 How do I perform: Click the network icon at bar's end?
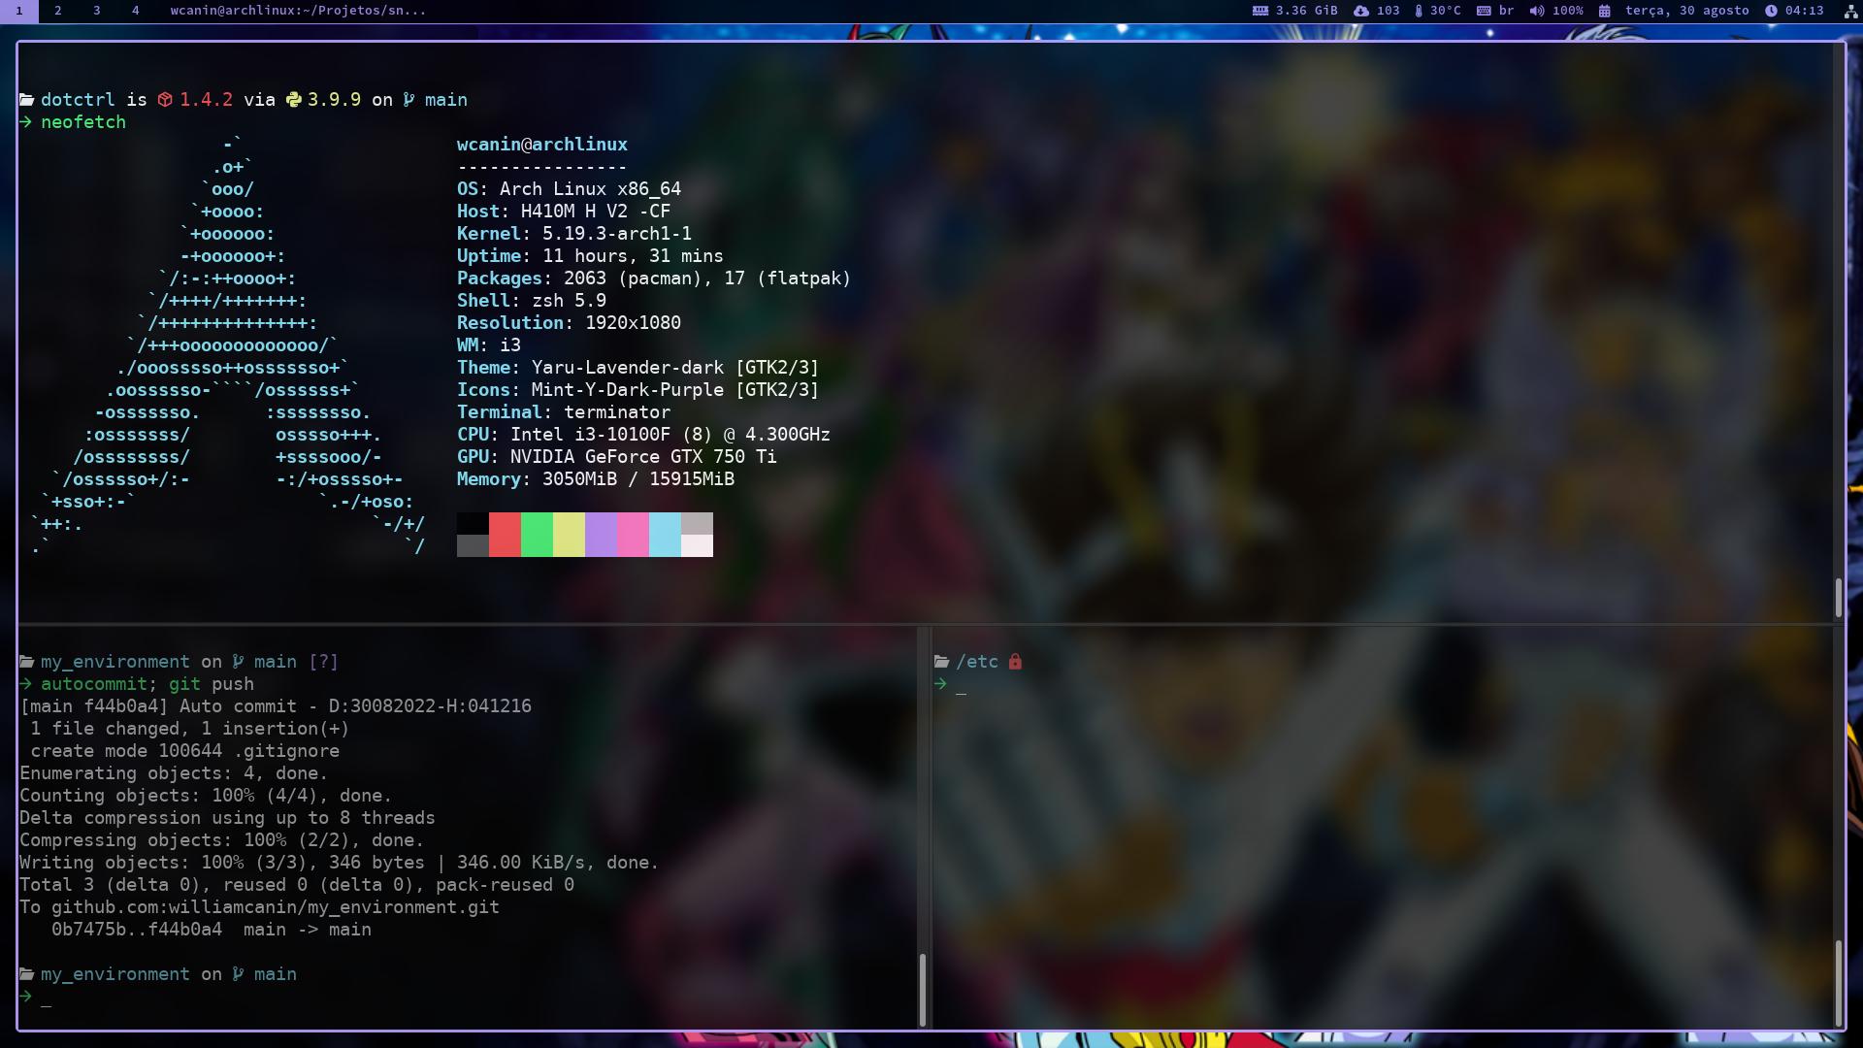pyautogui.click(x=1849, y=11)
